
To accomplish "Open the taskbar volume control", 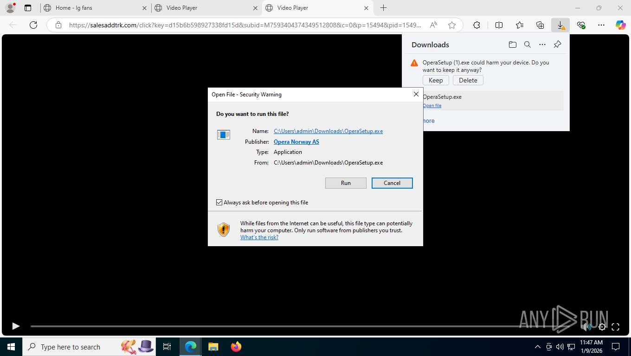I will [x=560, y=347].
